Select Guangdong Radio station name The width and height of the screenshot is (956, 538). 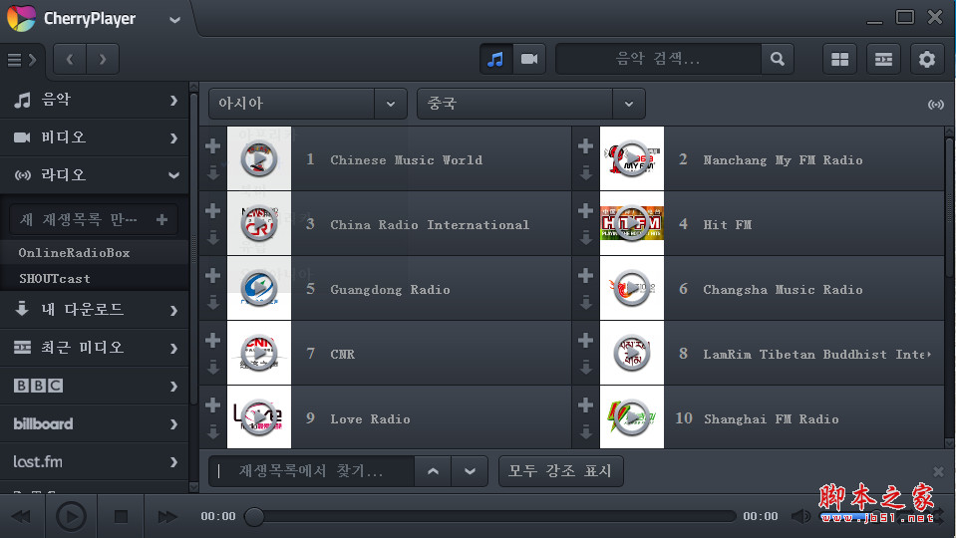pos(390,289)
